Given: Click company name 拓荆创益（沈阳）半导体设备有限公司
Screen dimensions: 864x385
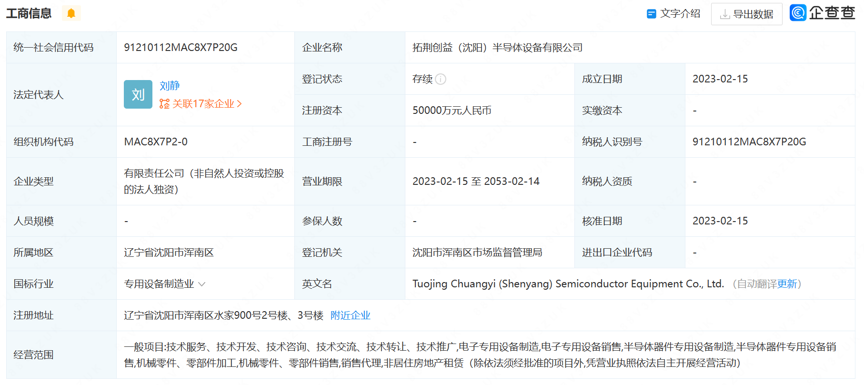Looking at the screenshot, I should tap(497, 48).
